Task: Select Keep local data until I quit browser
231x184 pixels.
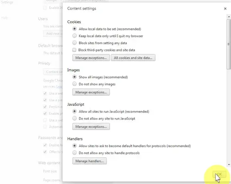Action: [x=75, y=36]
